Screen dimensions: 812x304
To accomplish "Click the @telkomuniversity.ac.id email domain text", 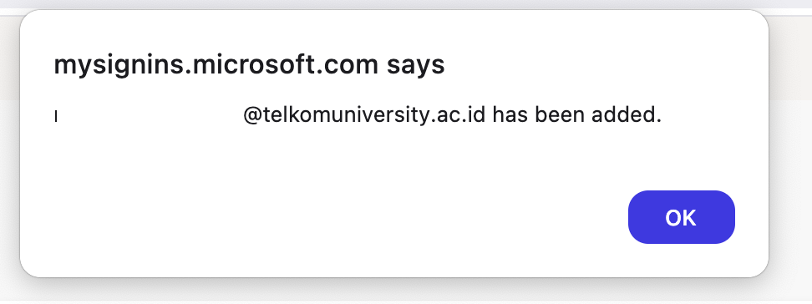I will pyautogui.click(x=364, y=115).
